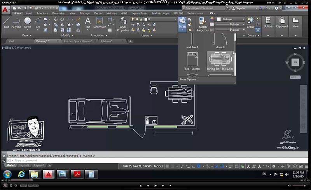Click Sign In button
Image resolution: width=311 pixels, height=190 pixels.
click(x=238, y=8)
